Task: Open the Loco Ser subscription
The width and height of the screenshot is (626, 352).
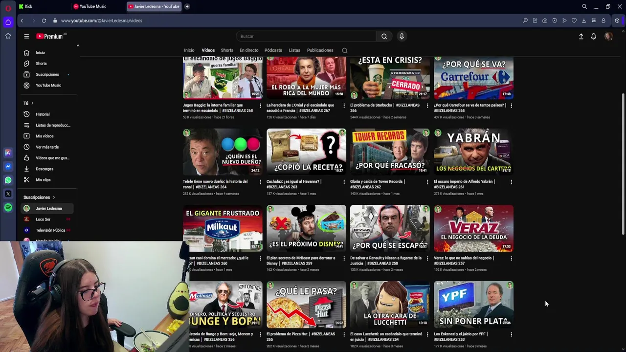Action: coord(47,220)
